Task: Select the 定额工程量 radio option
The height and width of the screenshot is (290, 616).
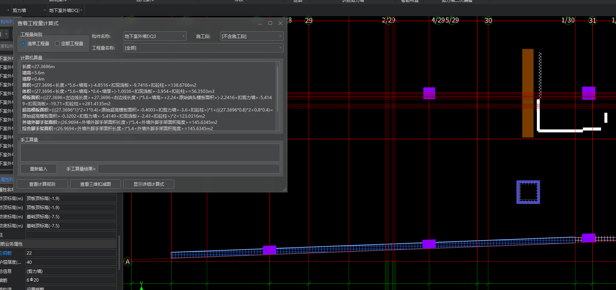Action: (69, 44)
